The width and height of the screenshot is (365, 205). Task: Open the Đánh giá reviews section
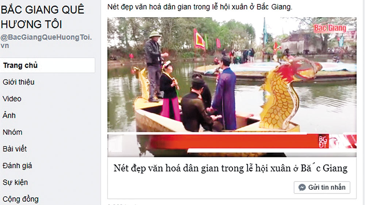(17, 166)
